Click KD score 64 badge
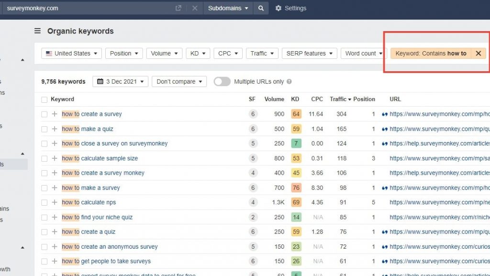Screen dimensions: 490x276 click(296, 114)
